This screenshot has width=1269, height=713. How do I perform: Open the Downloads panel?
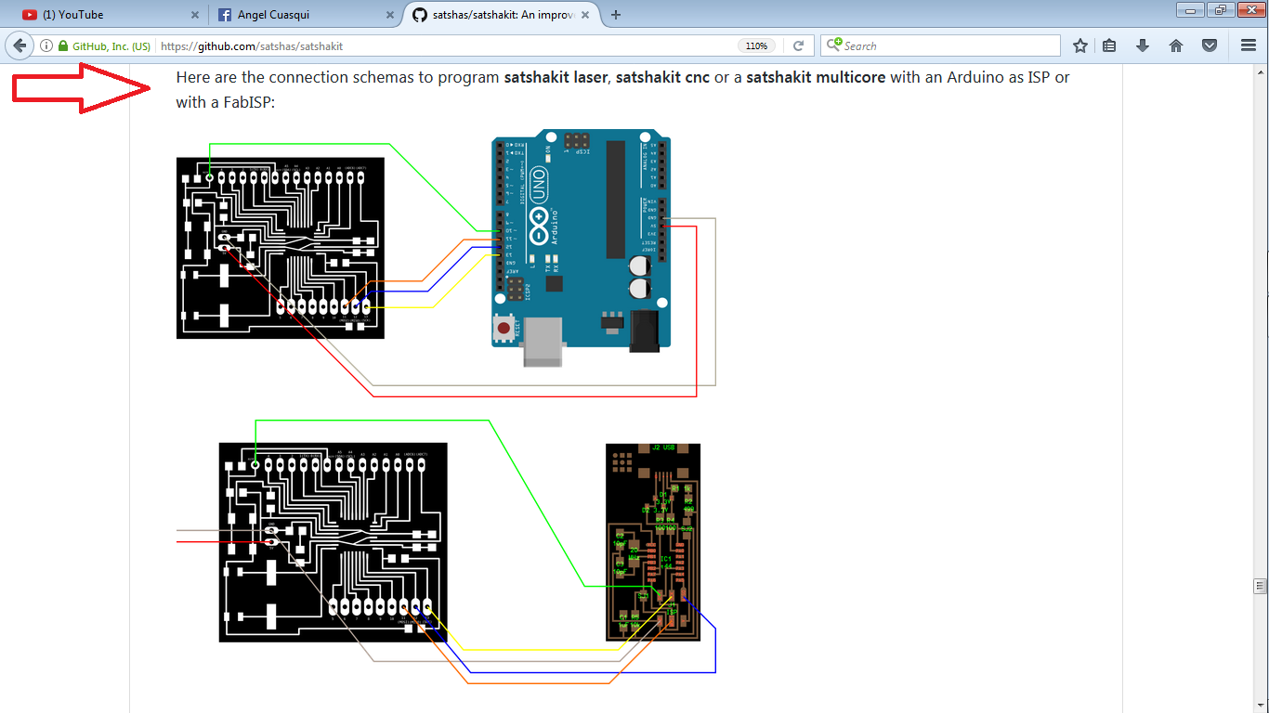click(x=1143, y=45)
